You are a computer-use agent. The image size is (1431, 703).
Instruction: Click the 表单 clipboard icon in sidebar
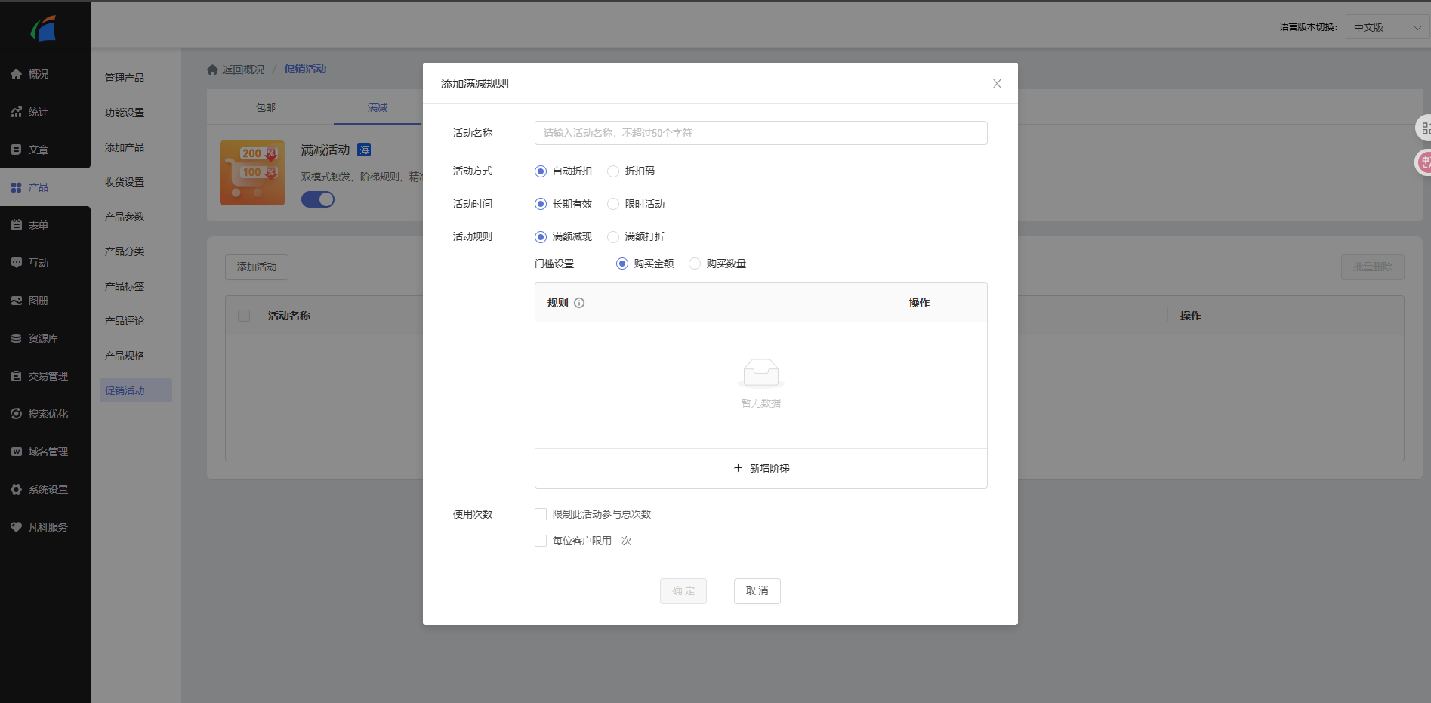coord(16,225)
